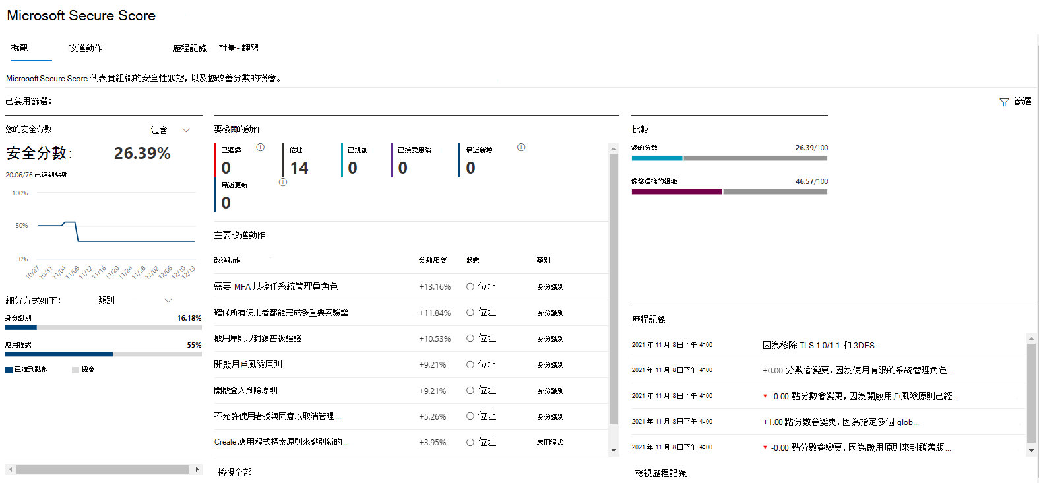The width and height of the screenshot is (1039, 483).
Task: Open 需要 MFA 以擔任系統管理員角色 action
Action: [x=276, y=286]
